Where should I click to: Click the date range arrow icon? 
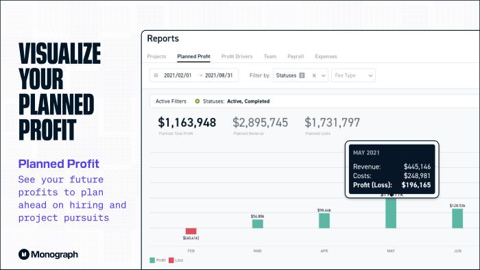(x=200, y=75)
